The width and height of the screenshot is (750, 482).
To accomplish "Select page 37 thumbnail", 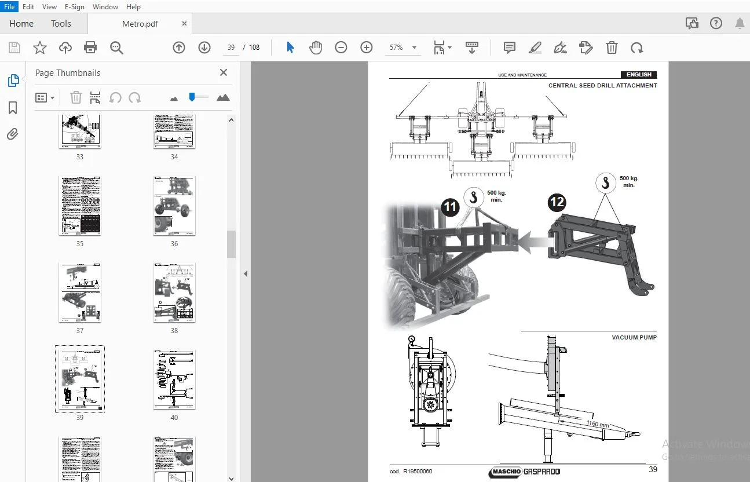I will pos(80,293).
